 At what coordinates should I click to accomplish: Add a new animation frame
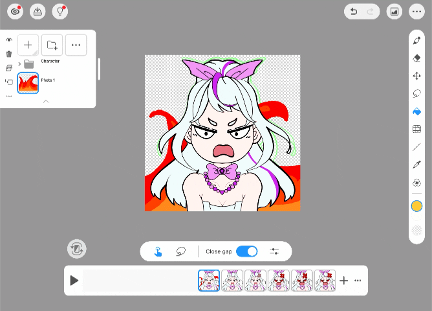pos(343,281)
